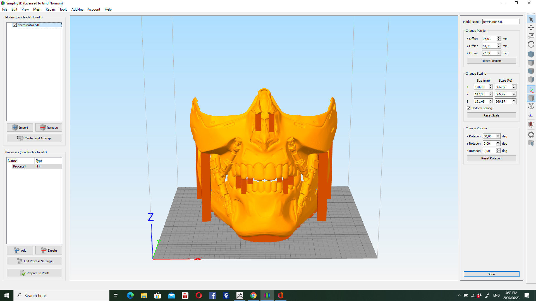The width and height of the screenshot is (536, 301).
Task: Open Opera browser from the taskbar
Action: pos(199,295)
